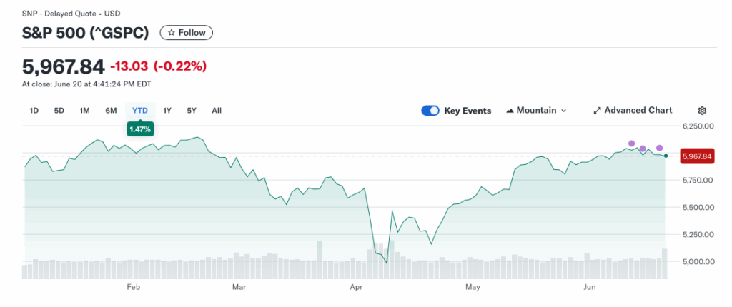Select the YTD range tab
Image resolution: width=732 pixels, height=307 pixels.
(x=140, y=111)
